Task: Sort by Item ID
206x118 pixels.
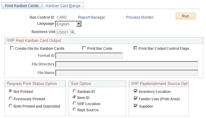Action: (74, 97)
